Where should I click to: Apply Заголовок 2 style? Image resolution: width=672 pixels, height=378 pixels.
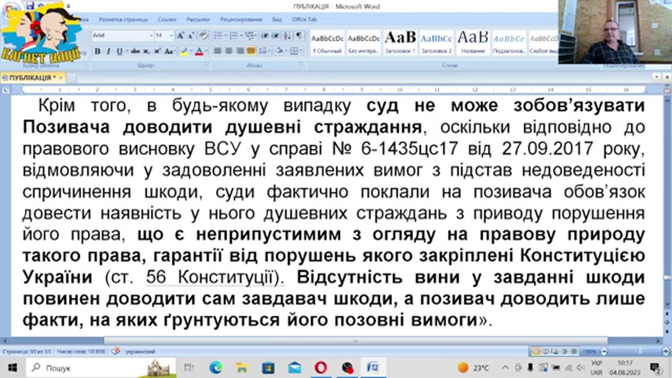tap(436, 43)
